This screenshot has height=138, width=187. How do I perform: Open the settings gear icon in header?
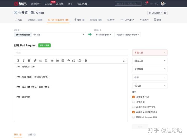(157, 4)
